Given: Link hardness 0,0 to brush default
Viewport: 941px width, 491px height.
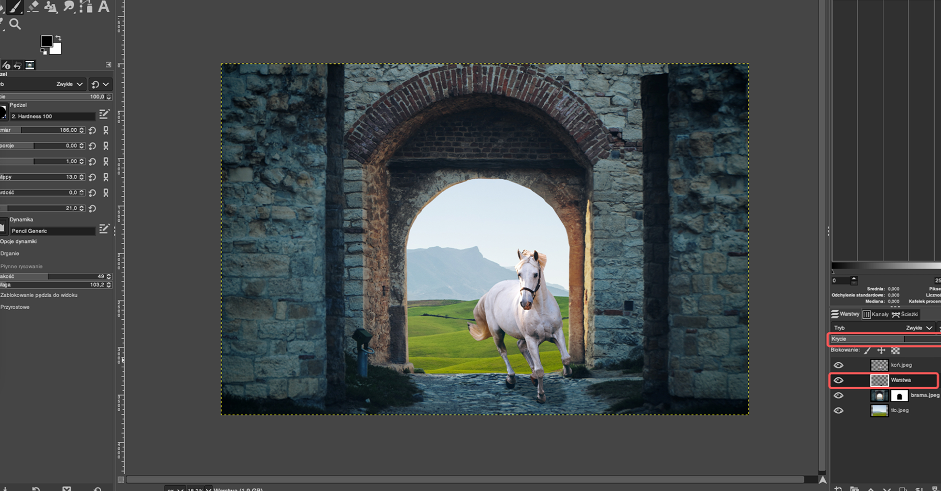Looking at the screenshot, I should tap(105, 193).
